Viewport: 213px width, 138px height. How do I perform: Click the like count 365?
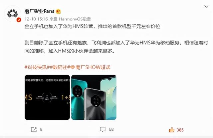(x=180, y=130)
